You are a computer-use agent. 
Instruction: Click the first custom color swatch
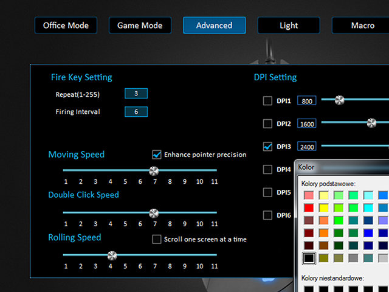309,289
